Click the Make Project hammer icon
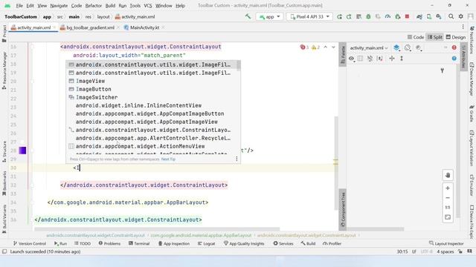This screenshot has height=267, width=476. 248,16
